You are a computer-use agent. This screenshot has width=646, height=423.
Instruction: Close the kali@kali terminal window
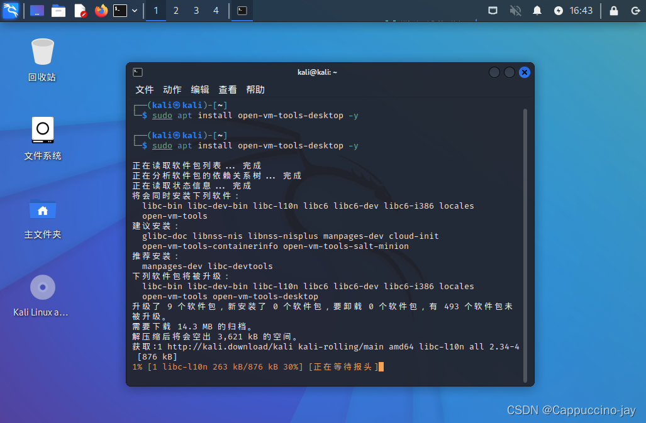pos(525,72)
